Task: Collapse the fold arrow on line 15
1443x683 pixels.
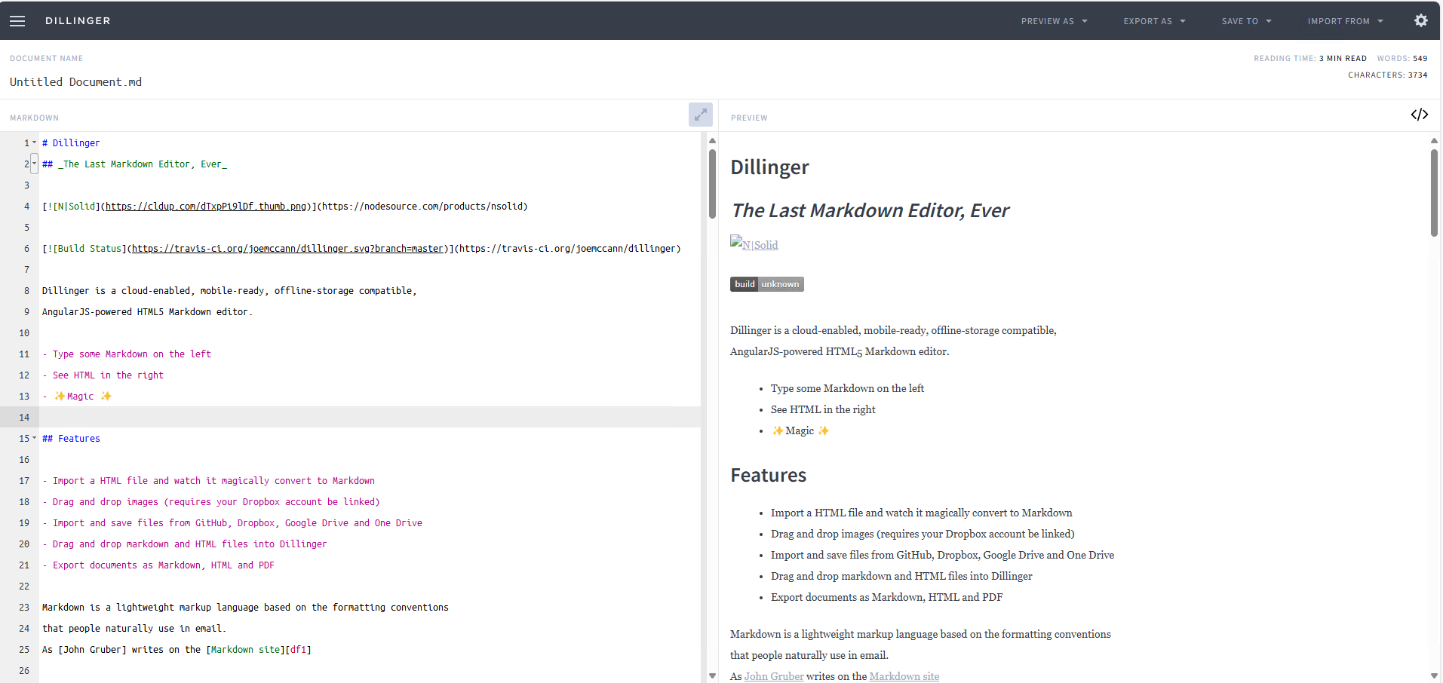Action: click(34, 438)
